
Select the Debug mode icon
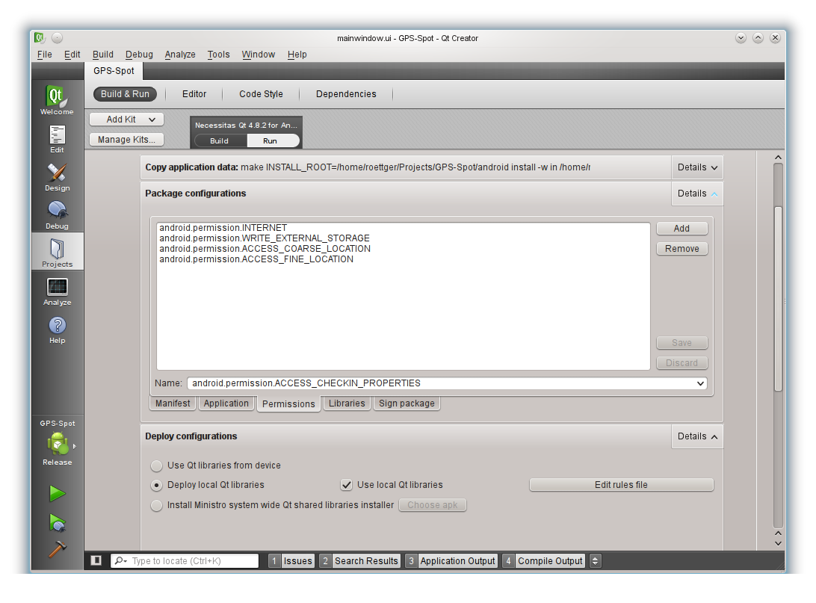pyautogui.click(x=57, y=214)
